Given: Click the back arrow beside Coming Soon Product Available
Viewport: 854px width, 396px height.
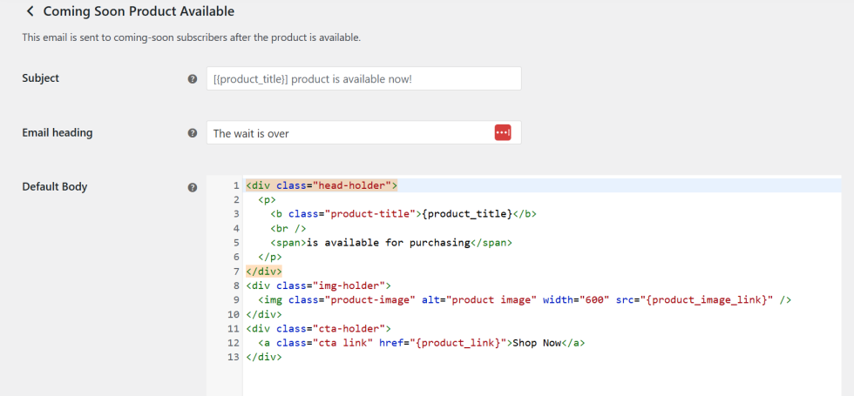Looking at the screenshot, I should click(x=30, y=12).
